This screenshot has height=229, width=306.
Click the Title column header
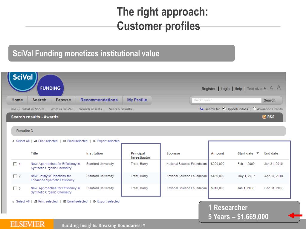pos(34,153)
